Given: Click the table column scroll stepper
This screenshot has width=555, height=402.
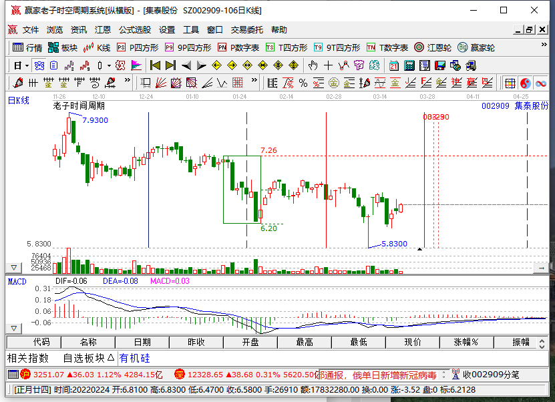Looking at the screenshot, I should point(542,343).
